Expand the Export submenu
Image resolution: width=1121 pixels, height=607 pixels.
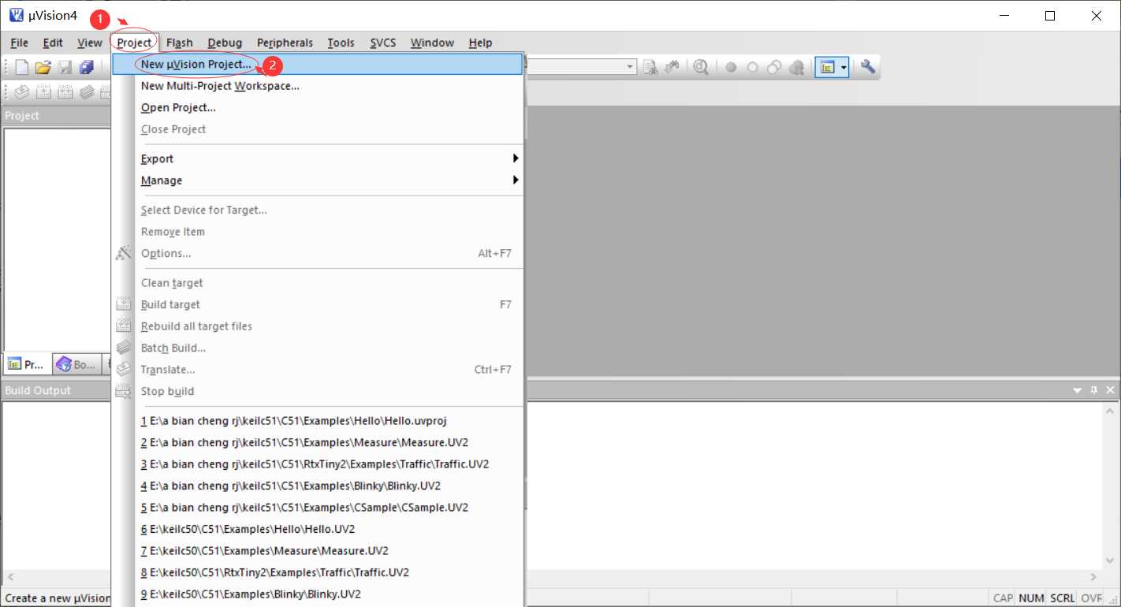pos(318,158)
